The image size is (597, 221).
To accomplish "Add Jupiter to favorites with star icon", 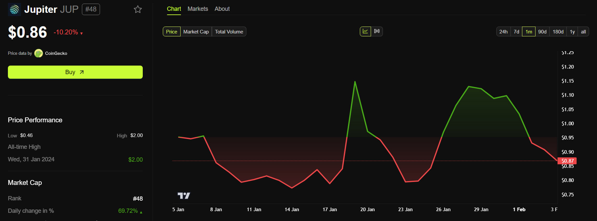I will [x=138, y=9].
